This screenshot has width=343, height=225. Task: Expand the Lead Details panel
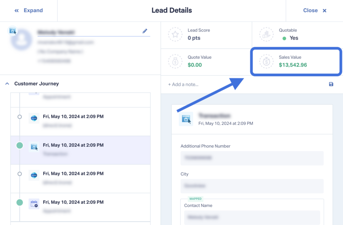point(29,10)
